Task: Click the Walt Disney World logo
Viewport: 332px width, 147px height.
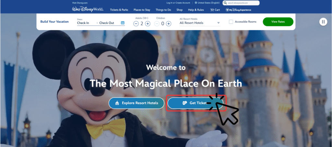Action: [88, 9]
